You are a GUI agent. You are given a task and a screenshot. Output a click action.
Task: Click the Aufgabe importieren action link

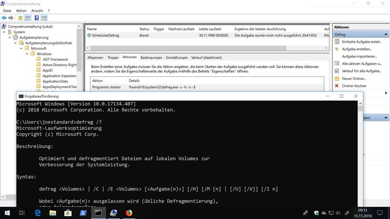pos(359,56)
